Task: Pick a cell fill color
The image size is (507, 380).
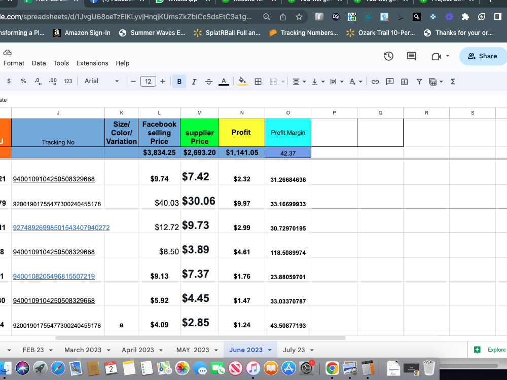Action: click(x=242, y=82)
